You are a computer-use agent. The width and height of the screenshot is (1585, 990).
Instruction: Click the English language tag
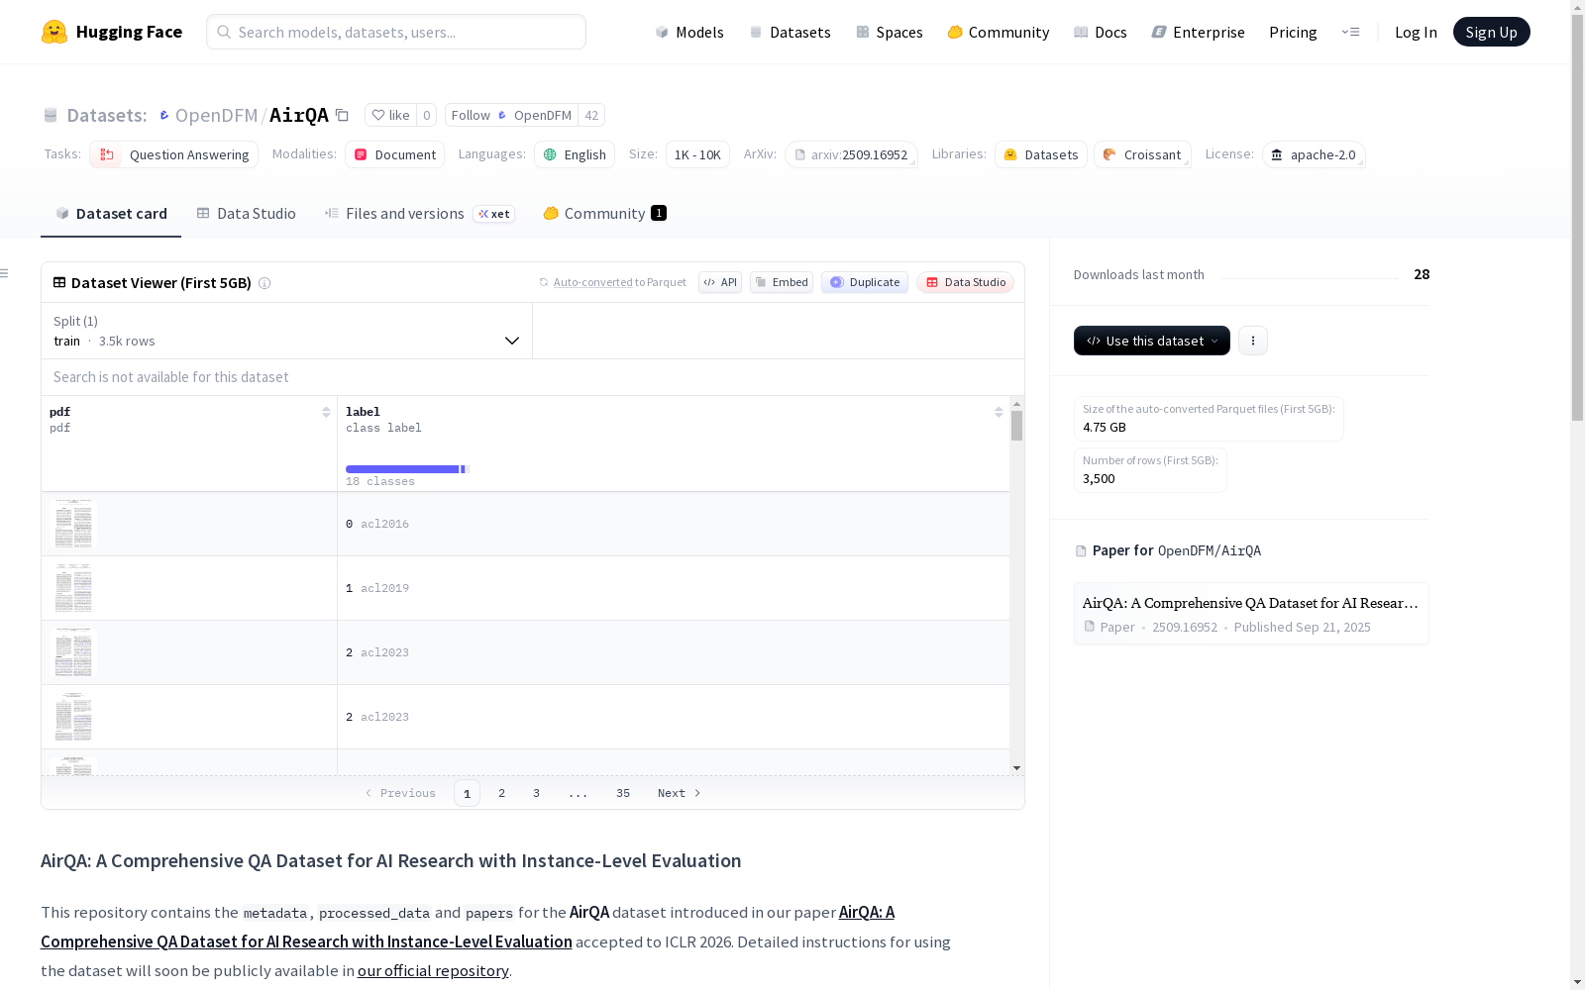575,154
